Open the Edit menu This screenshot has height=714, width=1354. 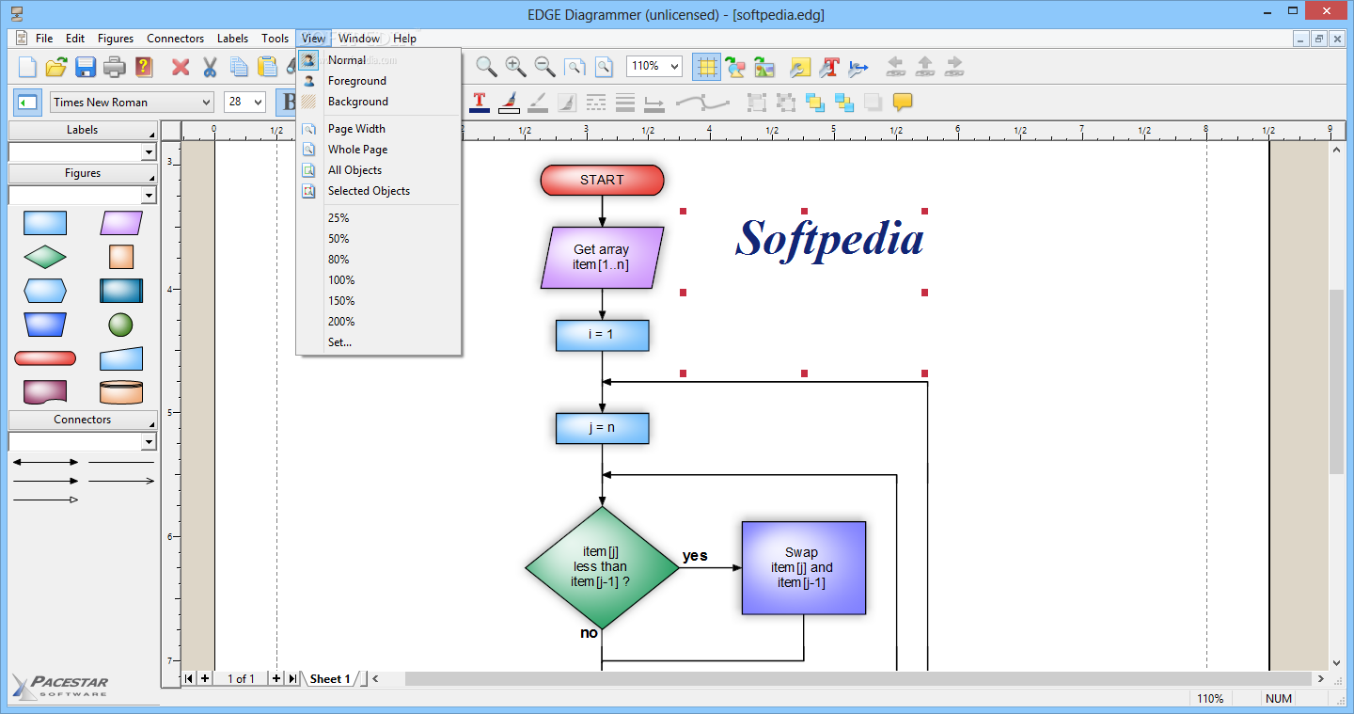75,39
